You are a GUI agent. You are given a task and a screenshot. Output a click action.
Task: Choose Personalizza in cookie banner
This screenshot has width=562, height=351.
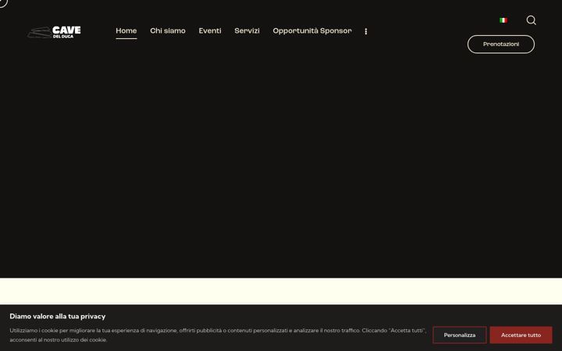pos(460,335)
